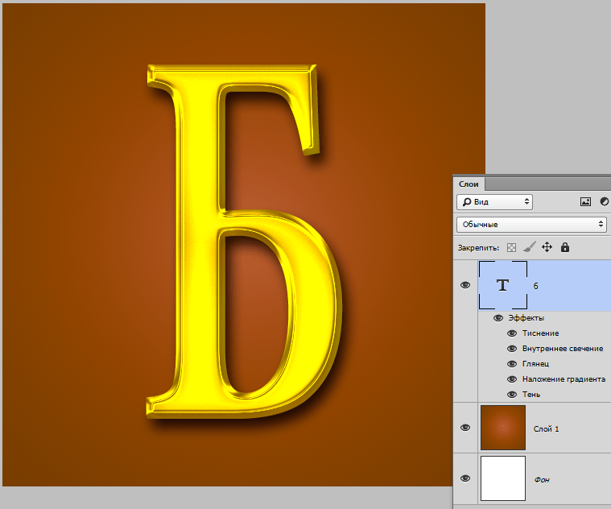Screen dimensions: 611x509
Task: Hide the Наложение градиента effect
Action: 512,379
